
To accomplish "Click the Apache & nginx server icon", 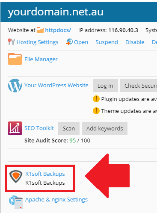I will click(x=16, y=202).
